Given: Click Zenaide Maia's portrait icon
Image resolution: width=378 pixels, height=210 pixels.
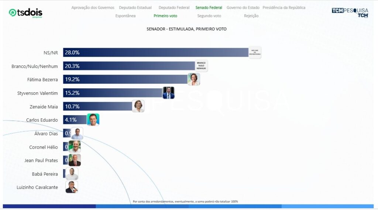Looking at the screenshot, I should point(138,106).
